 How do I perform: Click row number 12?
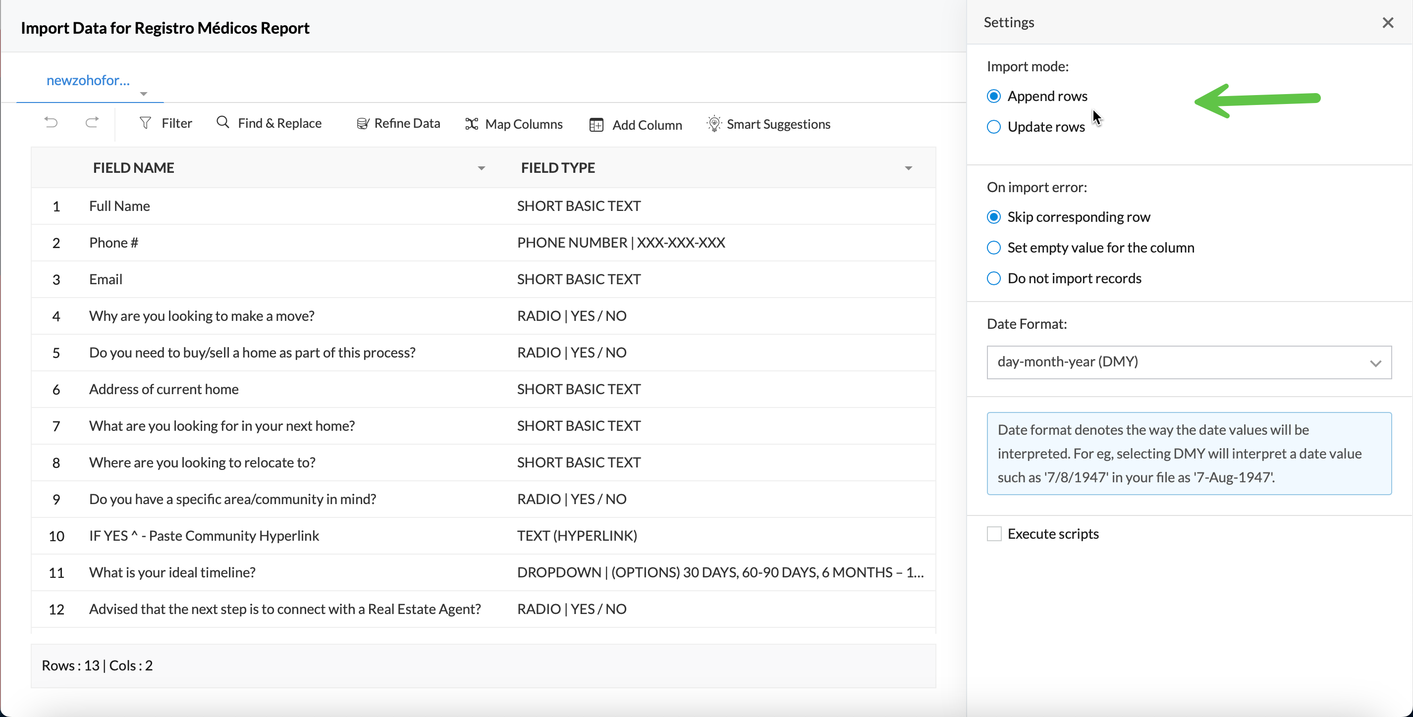coord(56,610)
